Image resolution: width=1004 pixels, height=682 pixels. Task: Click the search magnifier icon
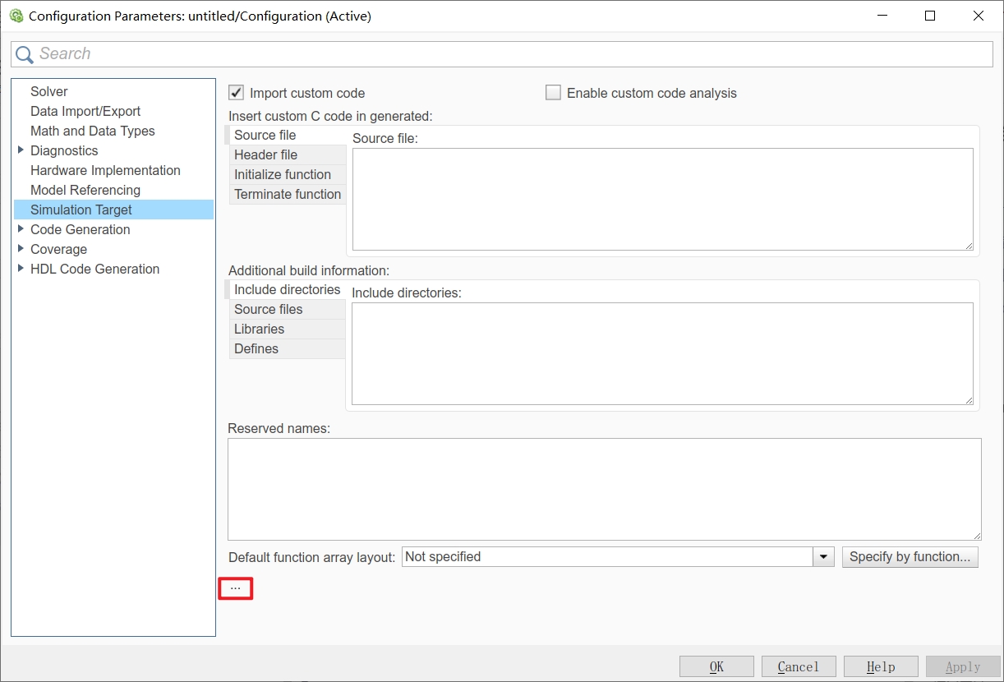pyautogui.click(x=25, y=53)
